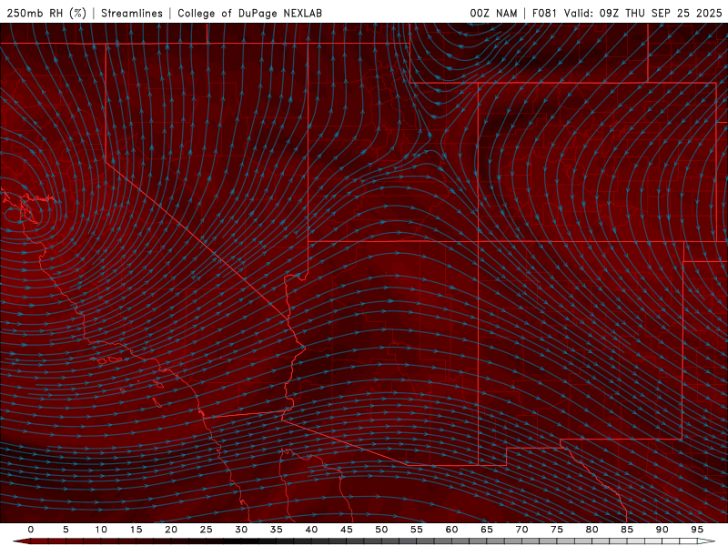Click the "Valid: 09Z THU SEP 25 2025" text

click(643, 13)
